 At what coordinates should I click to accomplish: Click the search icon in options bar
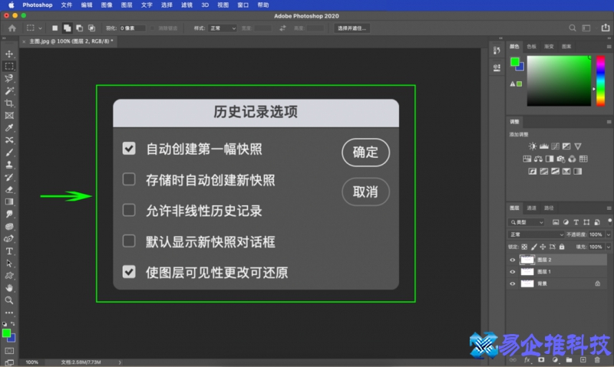click(x=572, y=28)
